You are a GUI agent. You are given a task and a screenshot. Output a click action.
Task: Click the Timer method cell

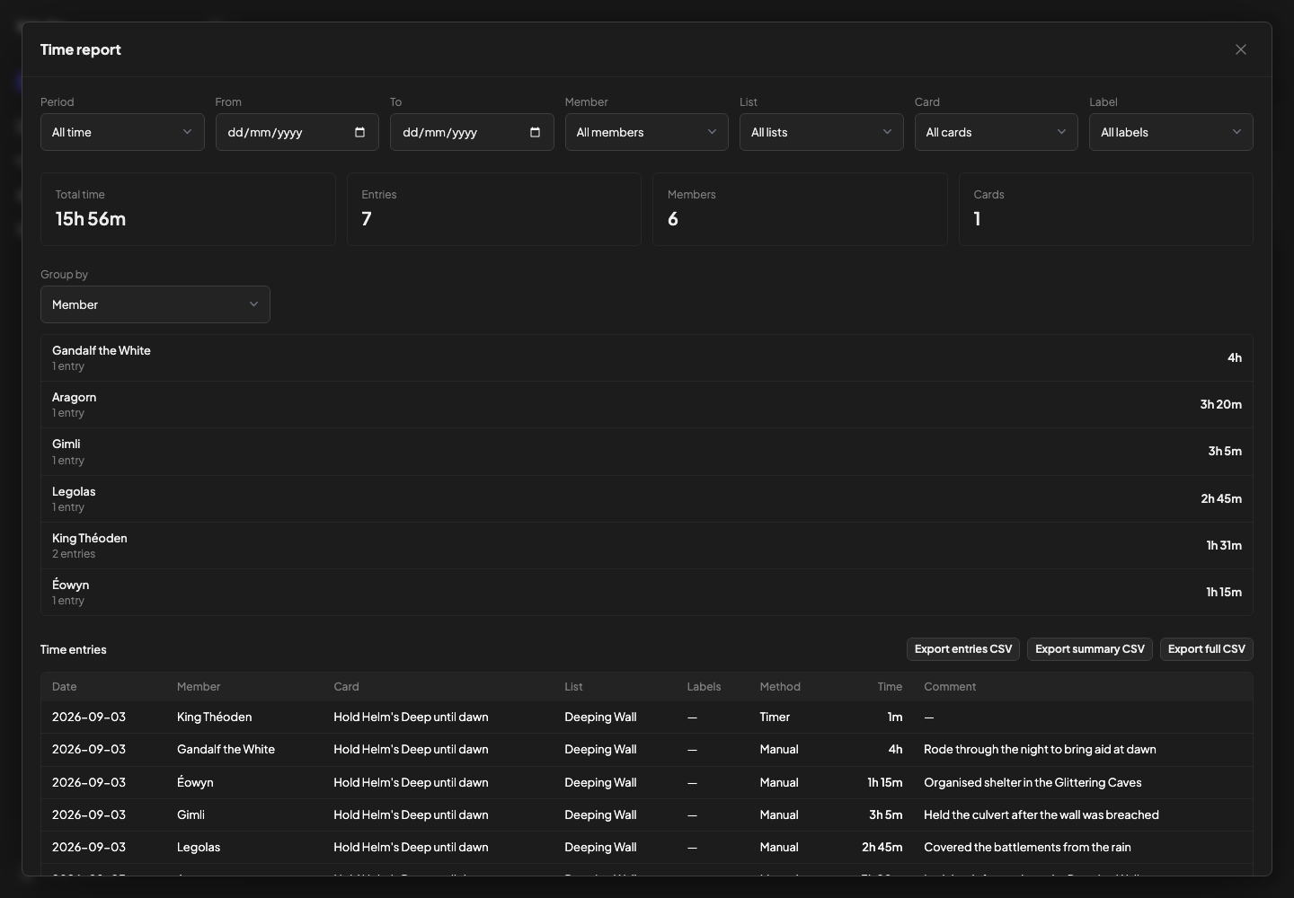775,718
